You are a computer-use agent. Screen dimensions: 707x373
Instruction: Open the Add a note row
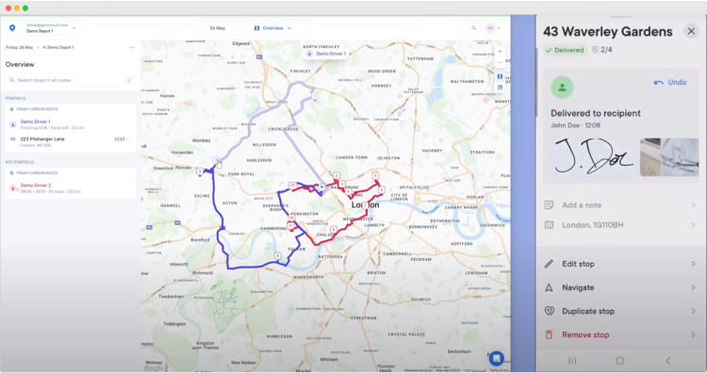[620, 205]
